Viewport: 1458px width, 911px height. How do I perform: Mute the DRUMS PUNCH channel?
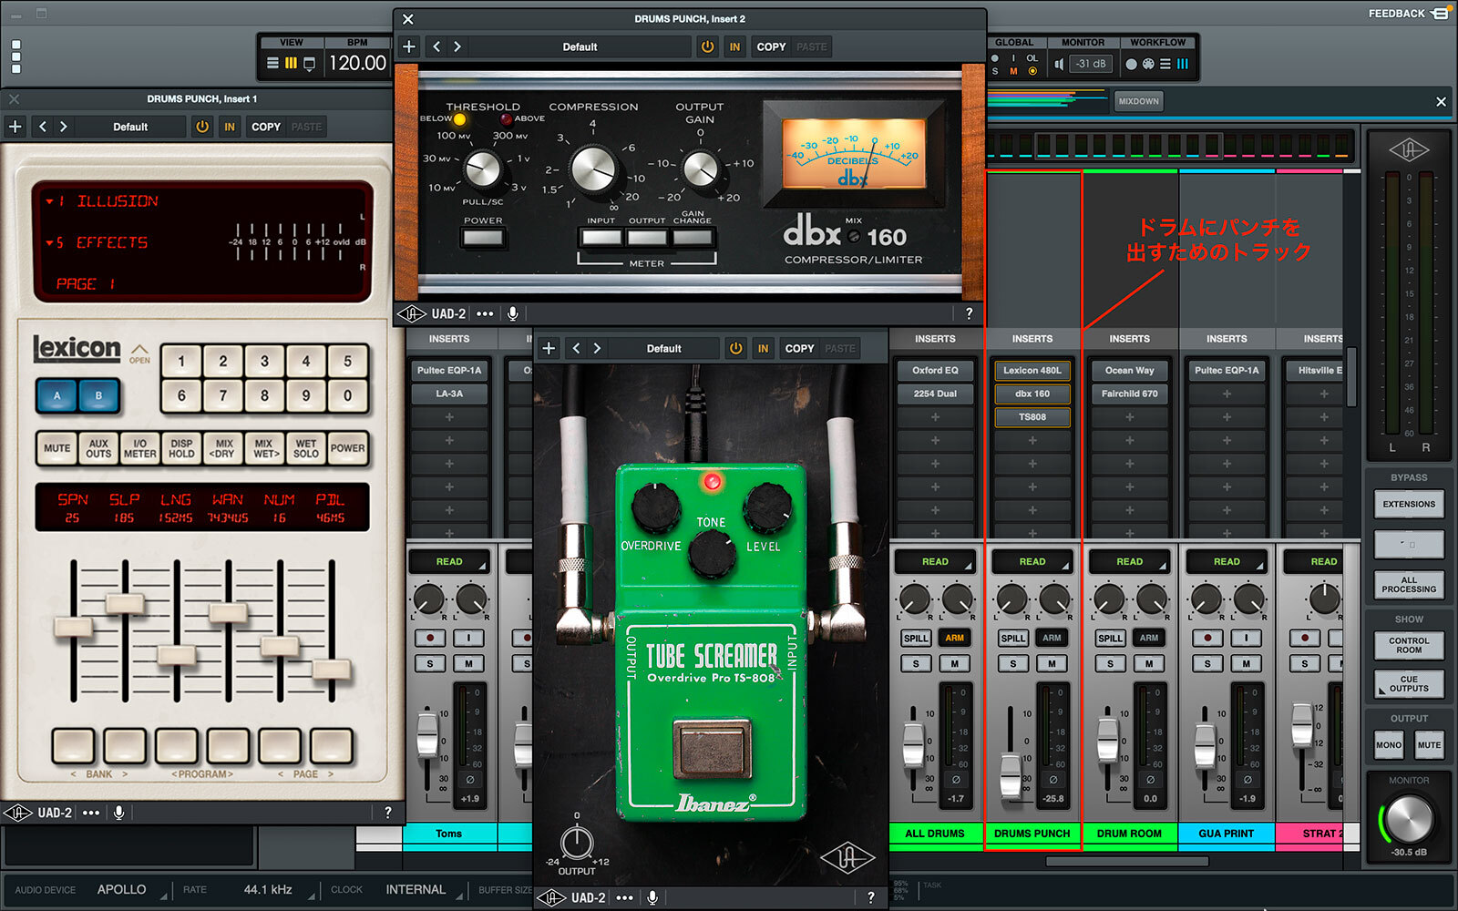tap(1052, 663)
